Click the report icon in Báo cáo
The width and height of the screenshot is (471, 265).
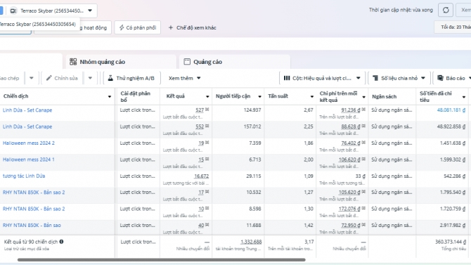pyautogui.click(x=440, y=78)
